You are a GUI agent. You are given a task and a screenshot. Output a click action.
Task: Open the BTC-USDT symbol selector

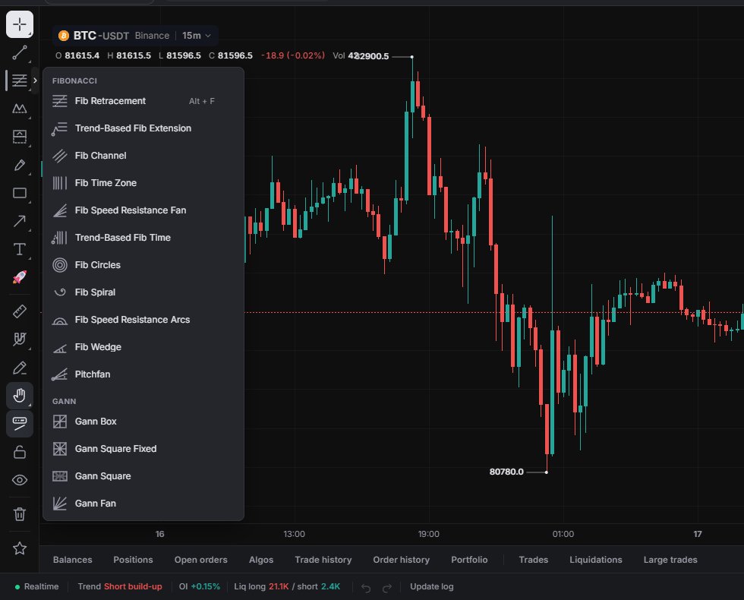[93, 36]
